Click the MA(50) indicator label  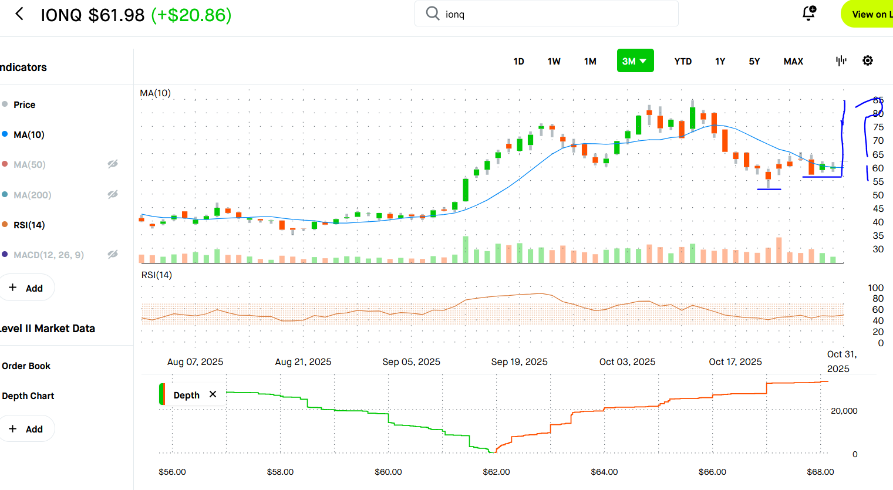click(29, 164)
